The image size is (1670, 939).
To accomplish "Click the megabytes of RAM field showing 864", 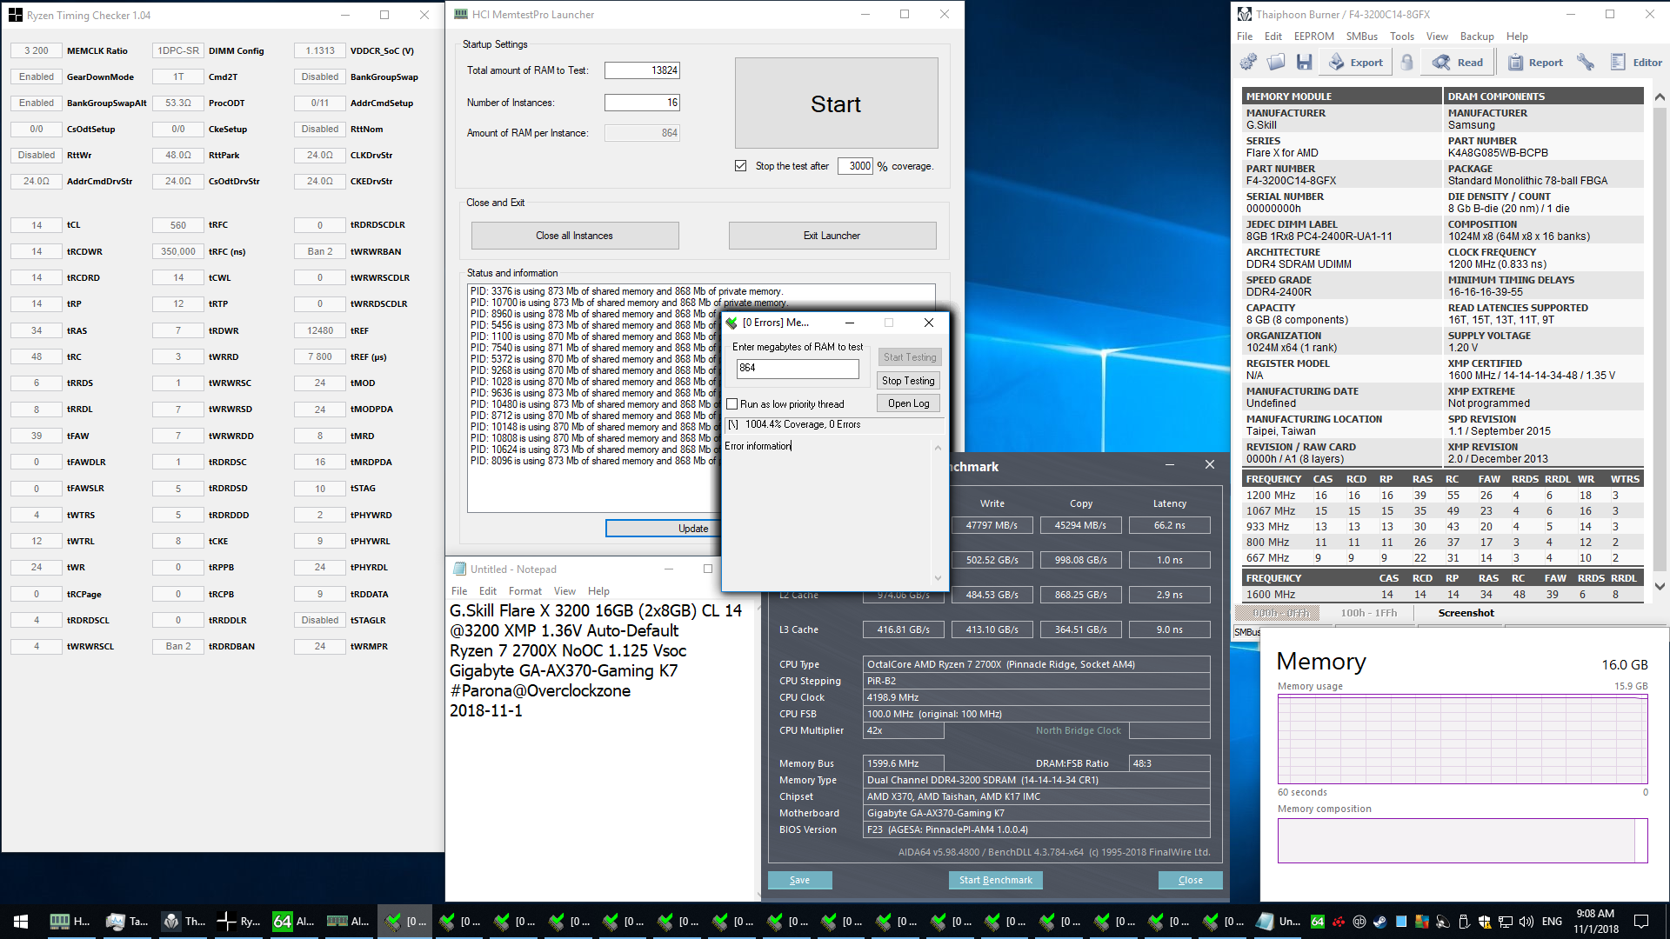I will tap(798, 369).
